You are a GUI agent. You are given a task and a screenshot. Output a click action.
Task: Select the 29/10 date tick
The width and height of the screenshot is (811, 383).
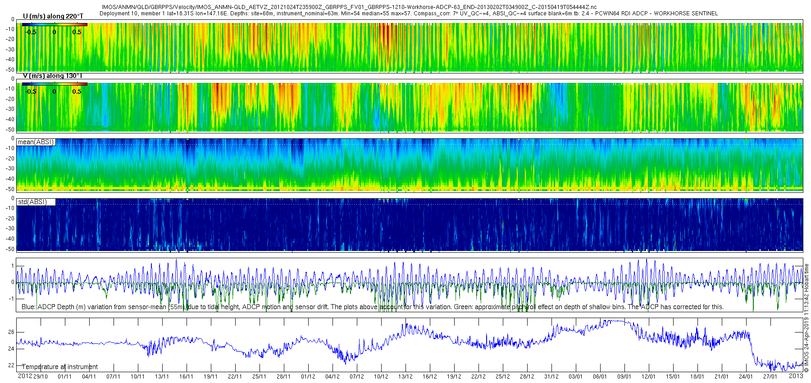pyautogui.click(x=41, y=377)
